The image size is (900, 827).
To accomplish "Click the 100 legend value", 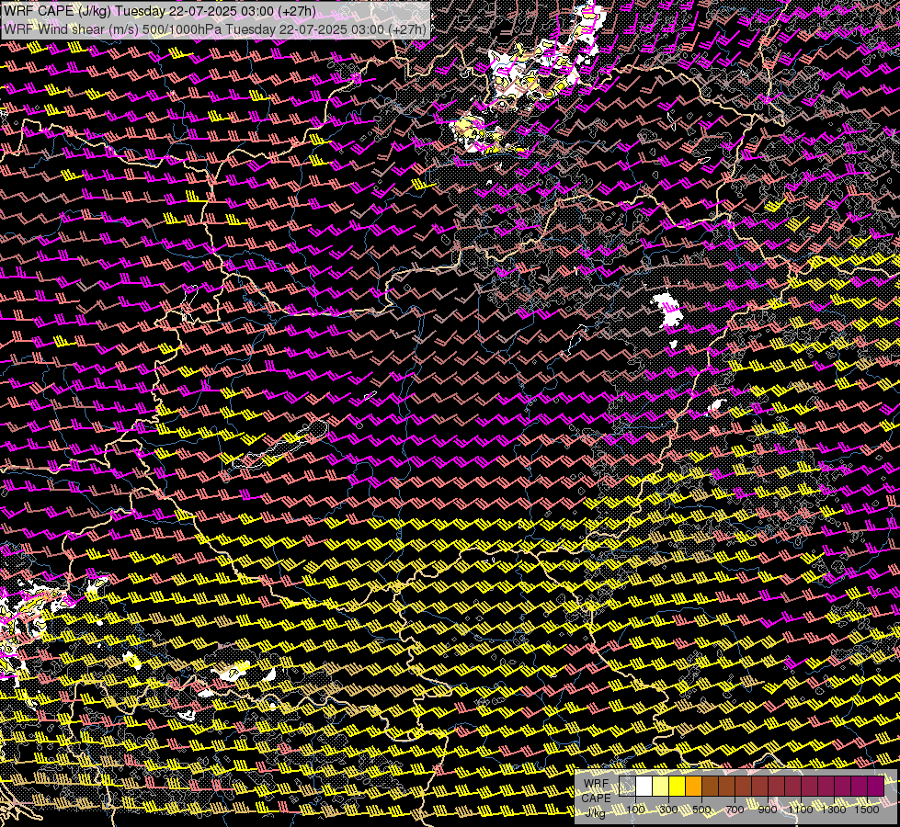I will pyautogui.click(x=635, y=810).
